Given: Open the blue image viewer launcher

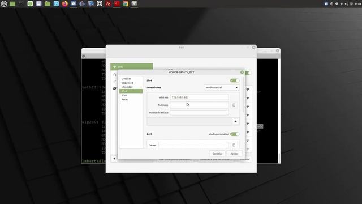Looking at the screenshot, I should (56, 4).
